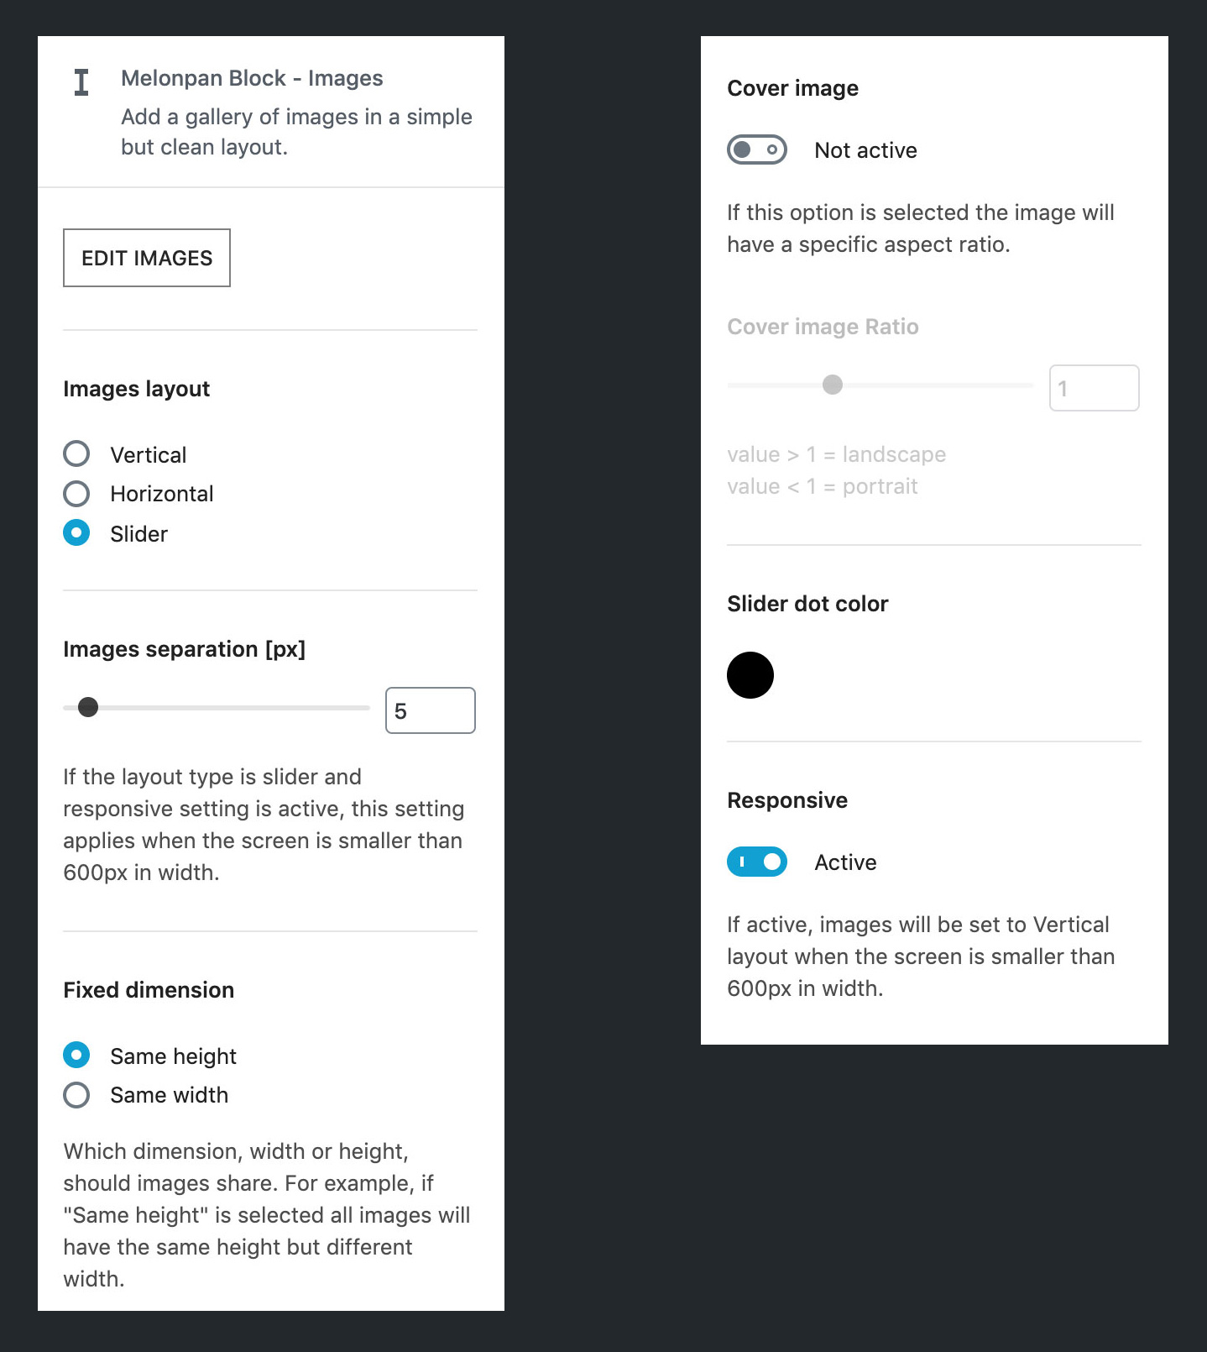Click the Edit Images button
The height and width of the screenshot is (1352, 1207).
147,258
